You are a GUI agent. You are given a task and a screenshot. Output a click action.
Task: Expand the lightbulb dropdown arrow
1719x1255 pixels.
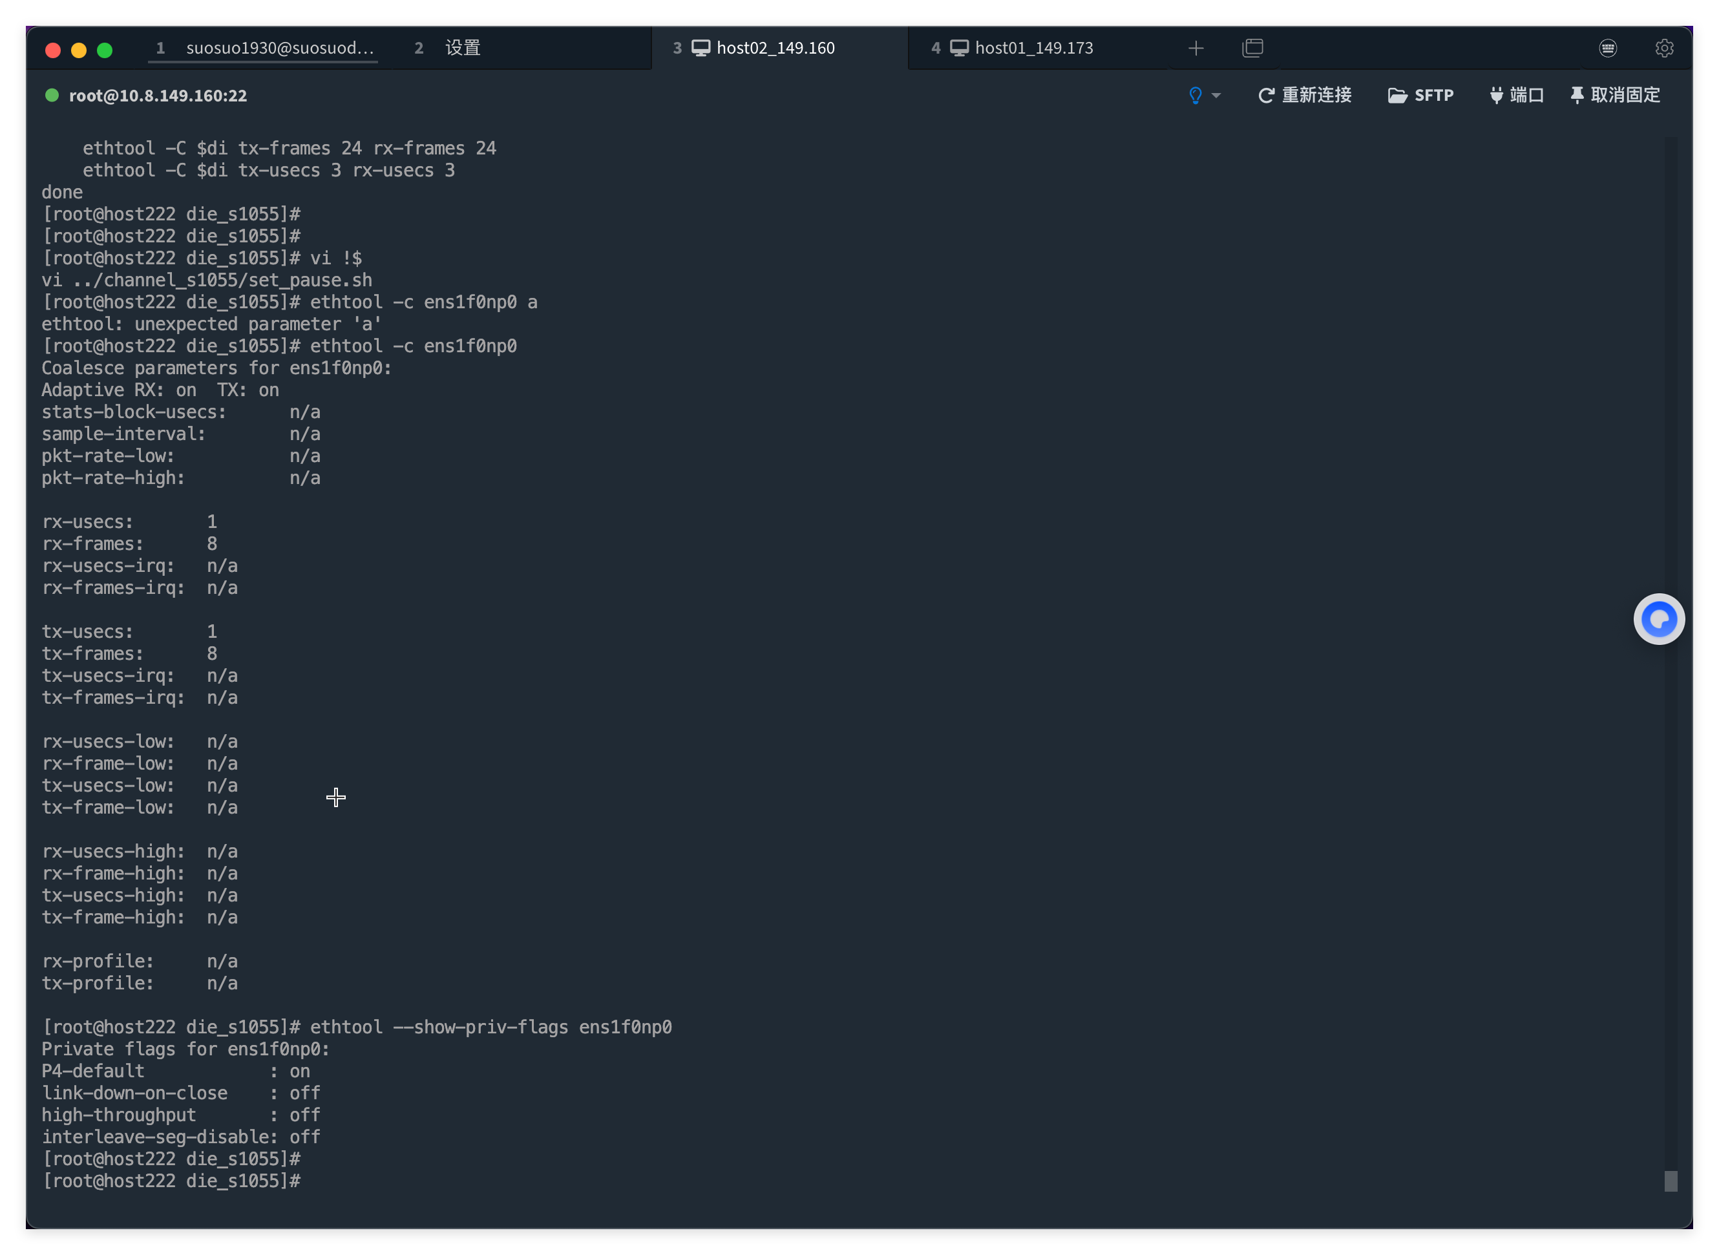point(1216,96)
